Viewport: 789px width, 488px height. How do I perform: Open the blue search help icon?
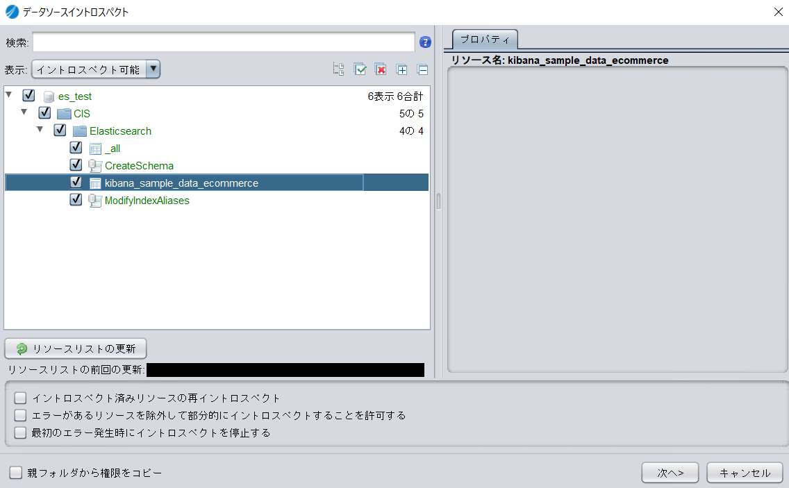[425, 42]
